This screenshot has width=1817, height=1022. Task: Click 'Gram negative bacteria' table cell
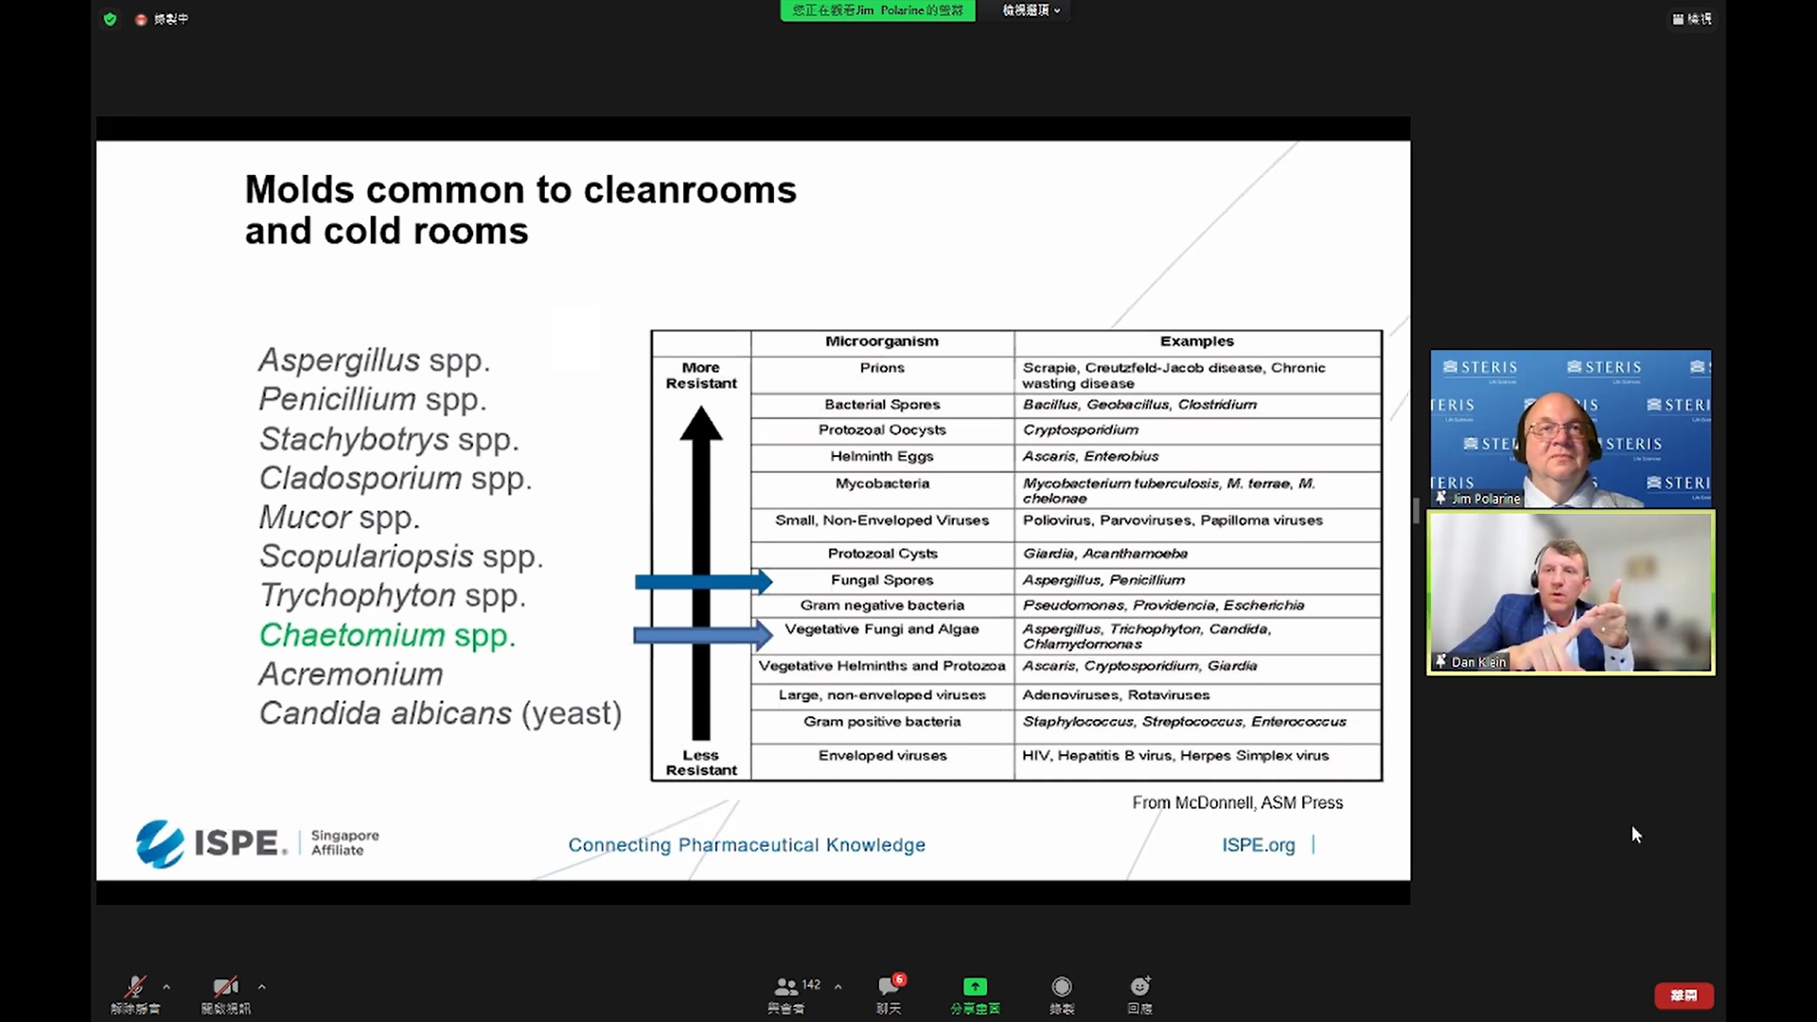click(x=882, y=606)
